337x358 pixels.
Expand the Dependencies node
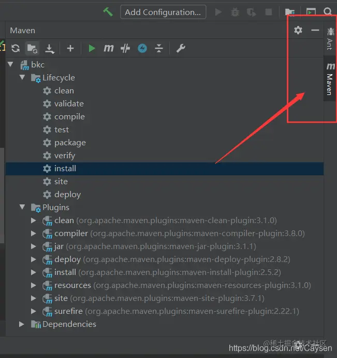[22, 324]
